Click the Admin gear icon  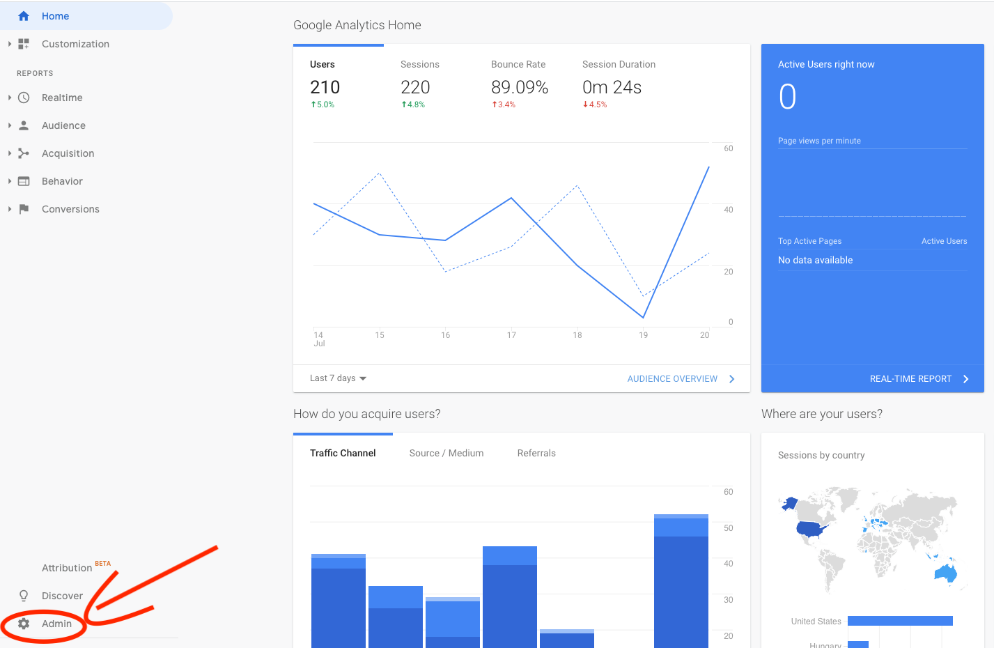(24, 624)
